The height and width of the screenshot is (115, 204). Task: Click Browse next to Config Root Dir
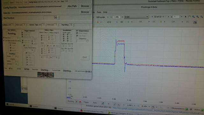click(85, 6)
